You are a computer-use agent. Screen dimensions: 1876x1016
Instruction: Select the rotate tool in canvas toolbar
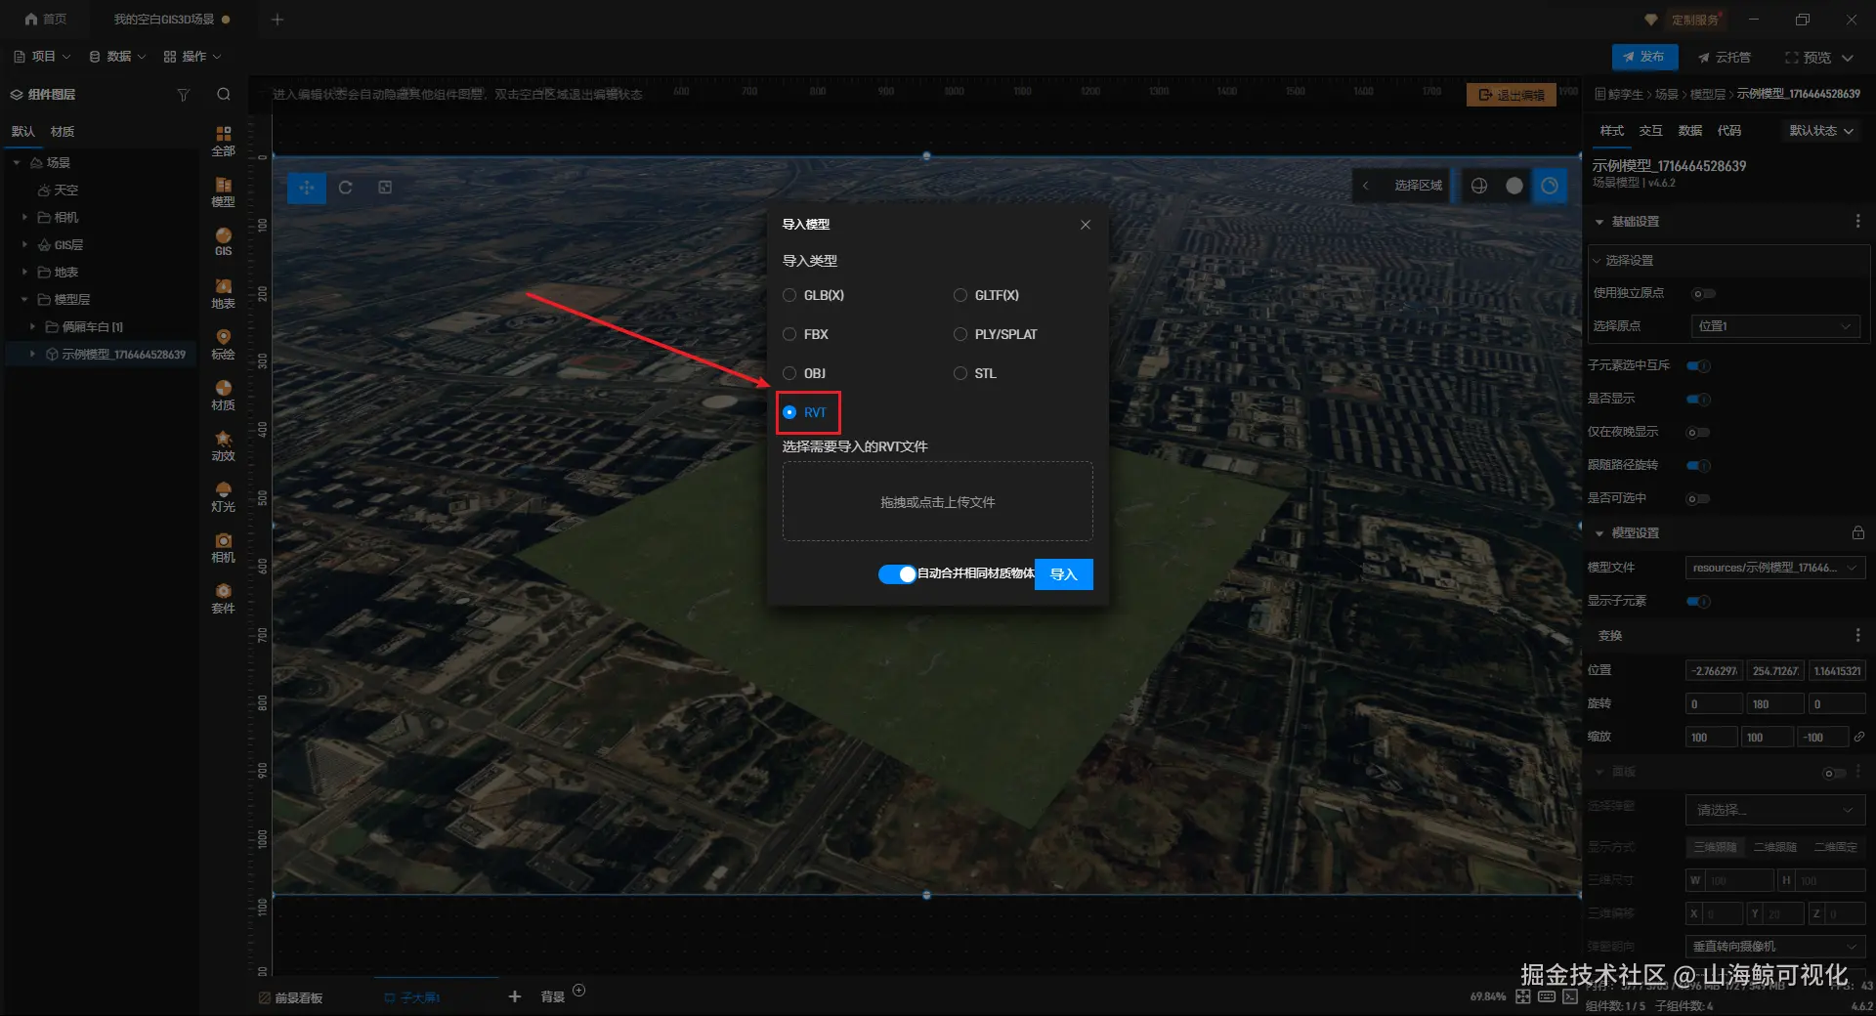tap(346, 188)
